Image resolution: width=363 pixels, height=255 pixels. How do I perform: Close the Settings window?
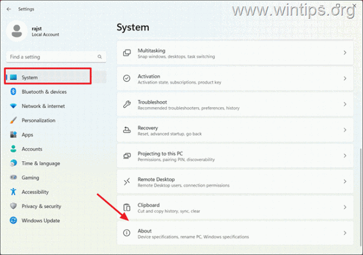coord(354,5)
